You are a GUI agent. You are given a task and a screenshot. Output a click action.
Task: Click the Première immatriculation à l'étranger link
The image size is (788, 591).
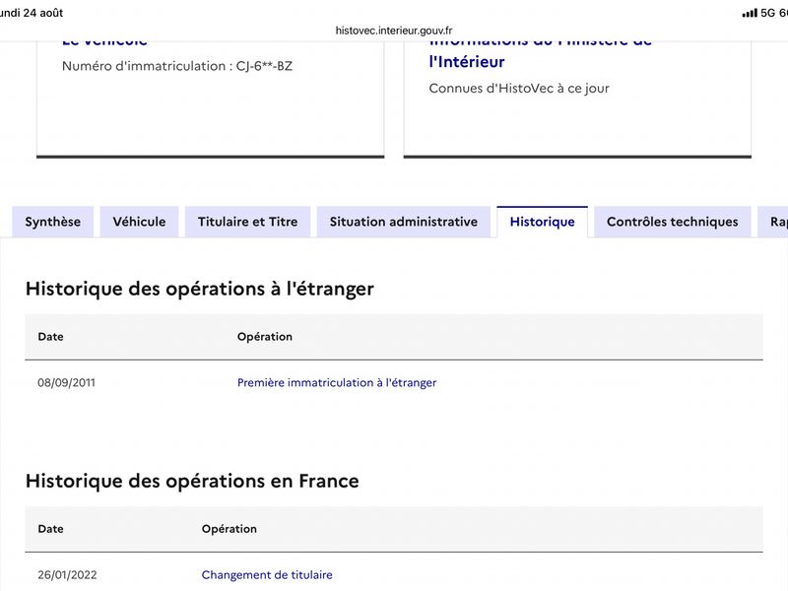click(x=337, y=383)
